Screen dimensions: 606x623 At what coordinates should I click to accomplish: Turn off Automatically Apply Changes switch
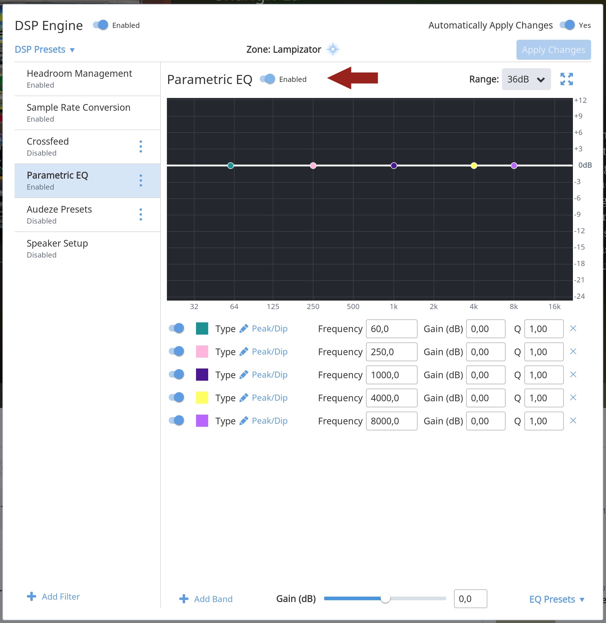[567, 25]
